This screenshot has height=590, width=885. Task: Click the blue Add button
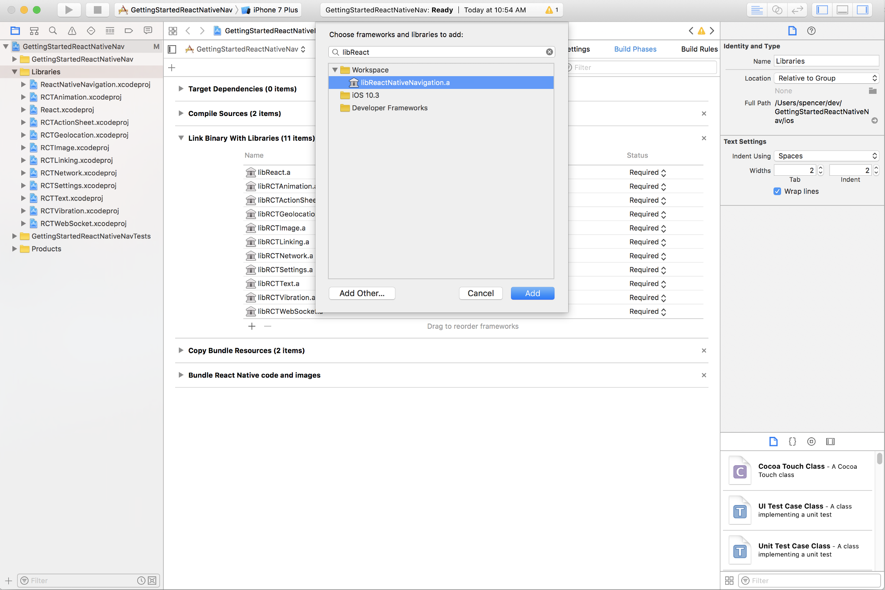click(532, 293)
